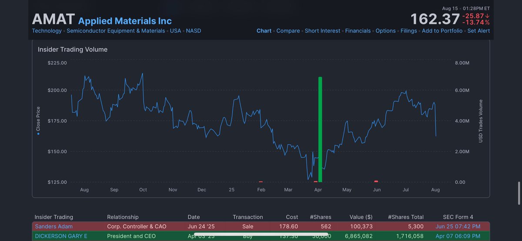The image size is (522, 241).
Task: Click the 100,373 value cell
Action: tap(361, 226)
